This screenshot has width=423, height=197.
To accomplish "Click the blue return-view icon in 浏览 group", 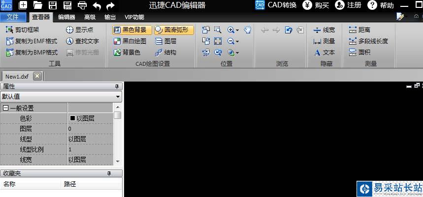I will 289,30.
